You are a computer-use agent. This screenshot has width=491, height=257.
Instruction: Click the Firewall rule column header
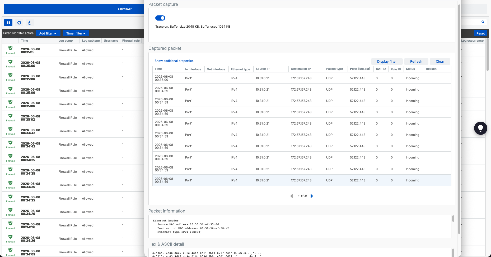pyautogui.click(x=131, y=41)
